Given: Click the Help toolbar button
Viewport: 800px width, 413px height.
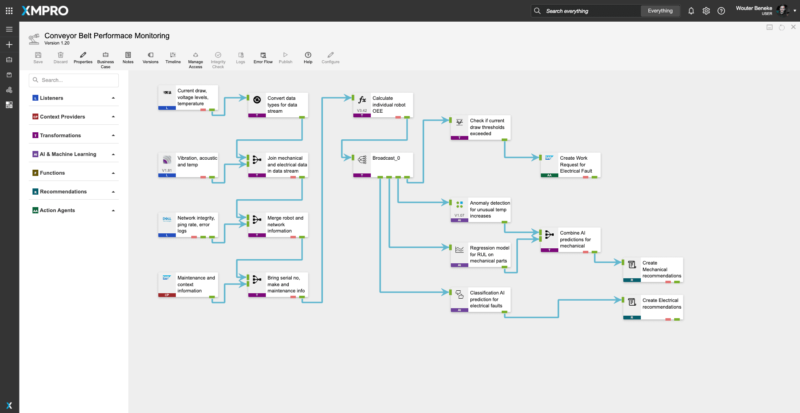Looking at the screenshot, I should 308,55.
